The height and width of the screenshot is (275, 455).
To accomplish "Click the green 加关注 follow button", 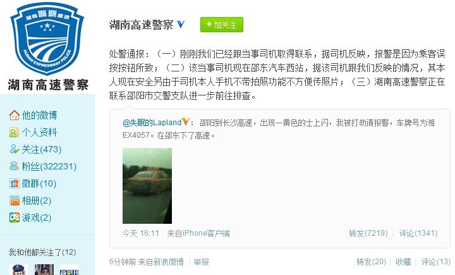I will tap(222, 25).
